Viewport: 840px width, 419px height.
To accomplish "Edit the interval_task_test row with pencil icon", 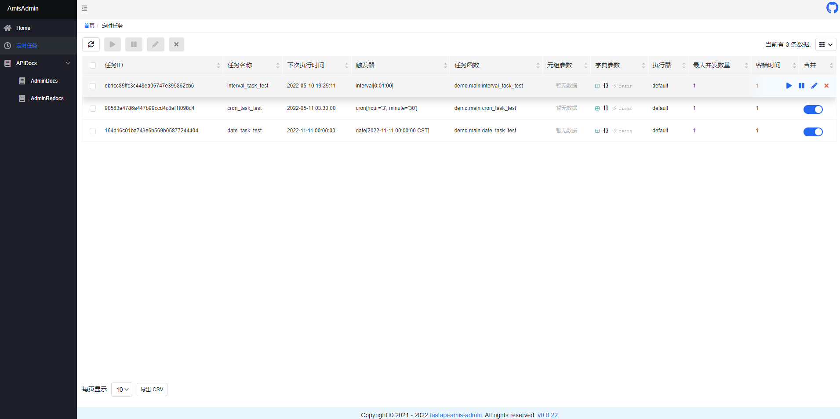I will coord(814,86).
